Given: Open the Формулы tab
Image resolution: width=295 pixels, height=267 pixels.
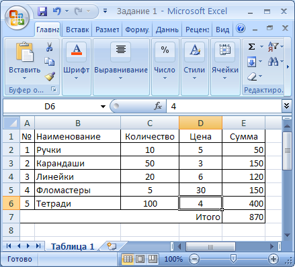Looking at the screenshot, I should click(137, 30).
